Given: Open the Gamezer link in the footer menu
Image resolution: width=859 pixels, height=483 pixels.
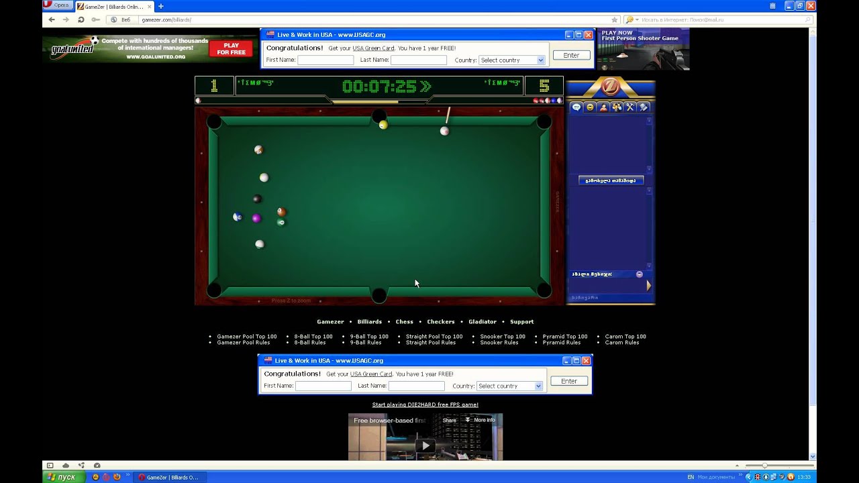Looking at the screenshot, I should (x=330, y=321).
